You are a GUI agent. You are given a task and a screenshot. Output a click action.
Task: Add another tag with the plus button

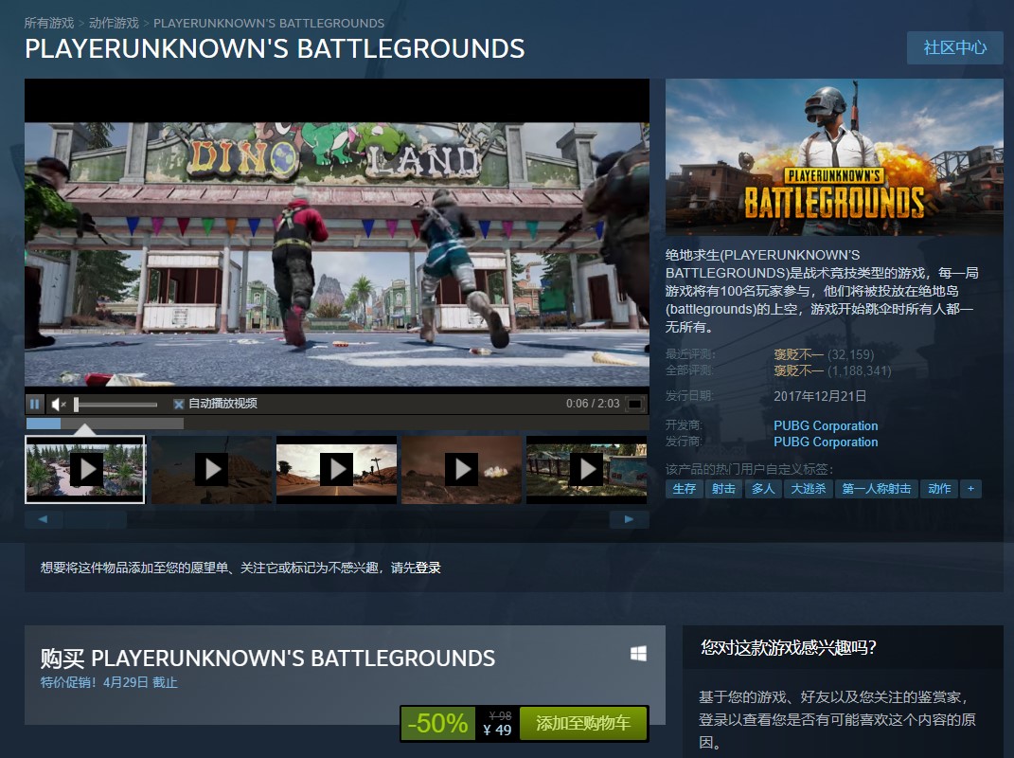coord(970,489)
